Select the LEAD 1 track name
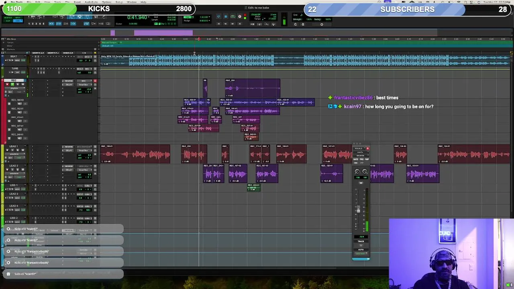Screen dimensions: 514x289 (14, 146)
